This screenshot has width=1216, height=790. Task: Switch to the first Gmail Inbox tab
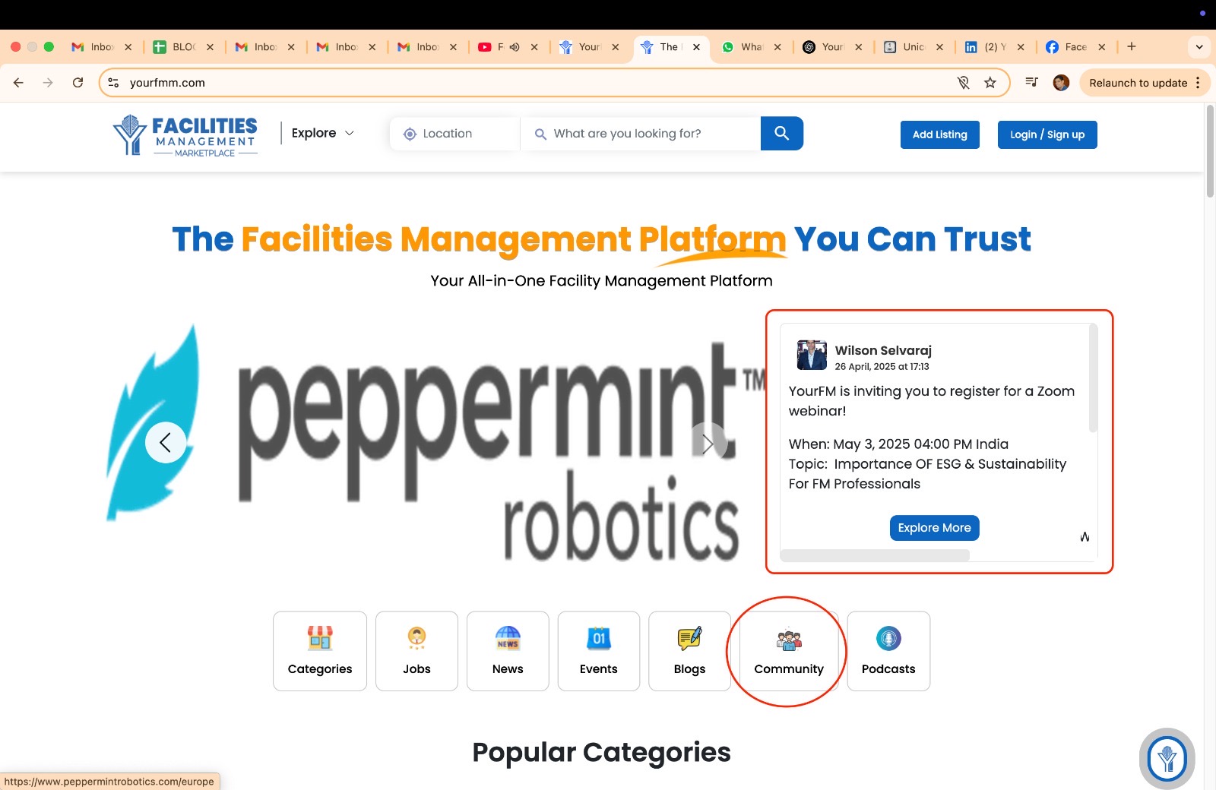pos(102,47)
